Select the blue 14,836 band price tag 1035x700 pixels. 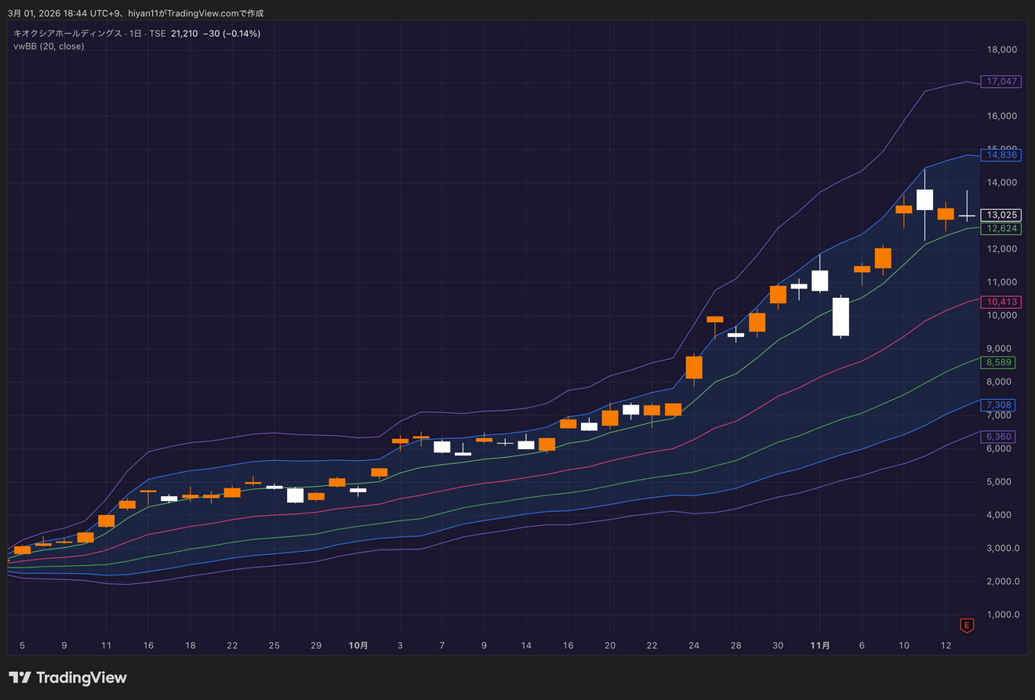click(1001, 155)
